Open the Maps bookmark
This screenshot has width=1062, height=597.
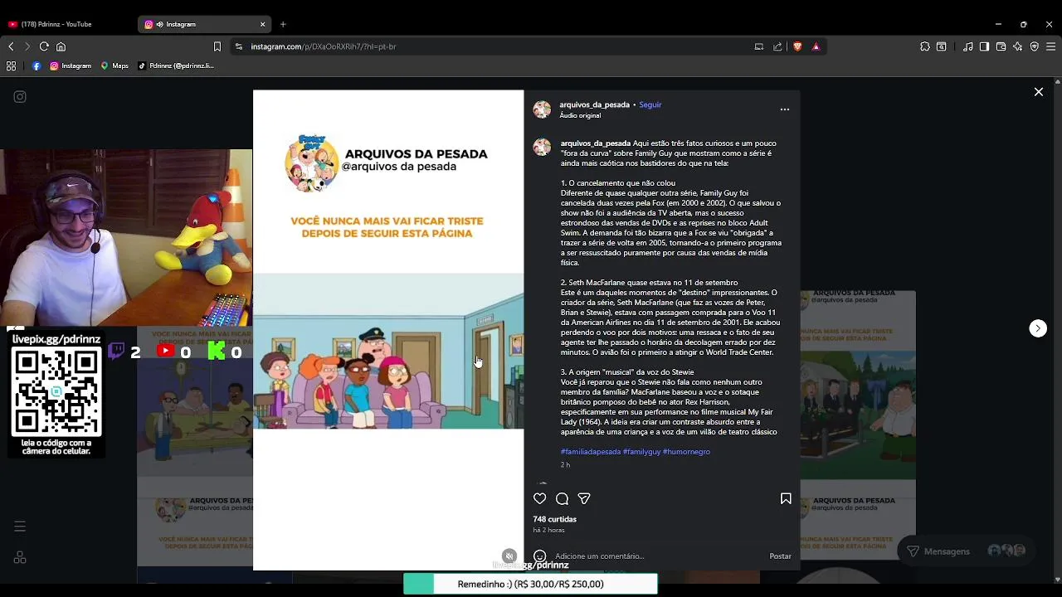114,66
